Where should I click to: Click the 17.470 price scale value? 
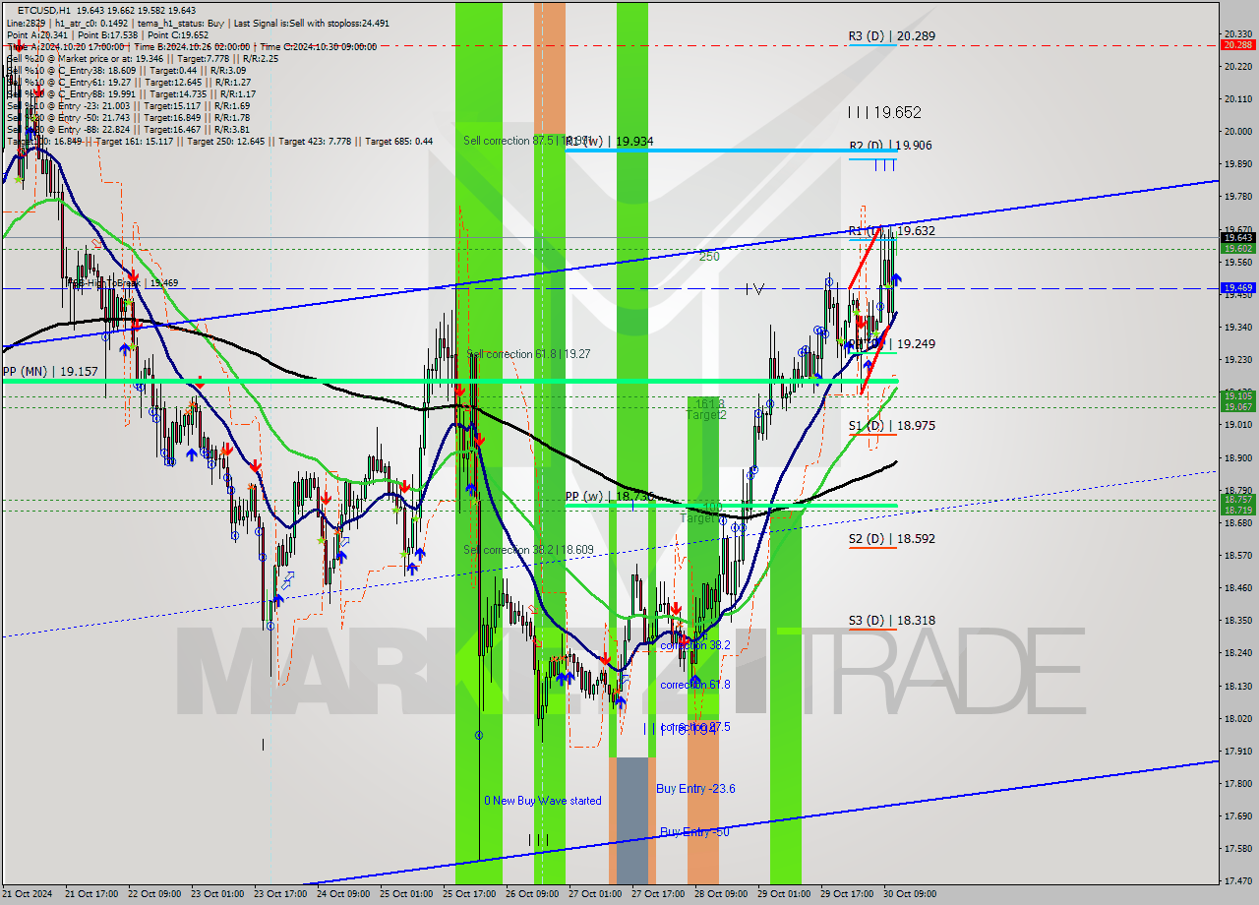1237,880
